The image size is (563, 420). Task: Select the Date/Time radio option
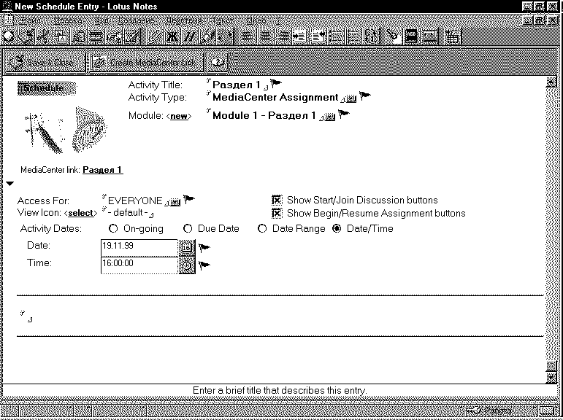coord(337,228)
